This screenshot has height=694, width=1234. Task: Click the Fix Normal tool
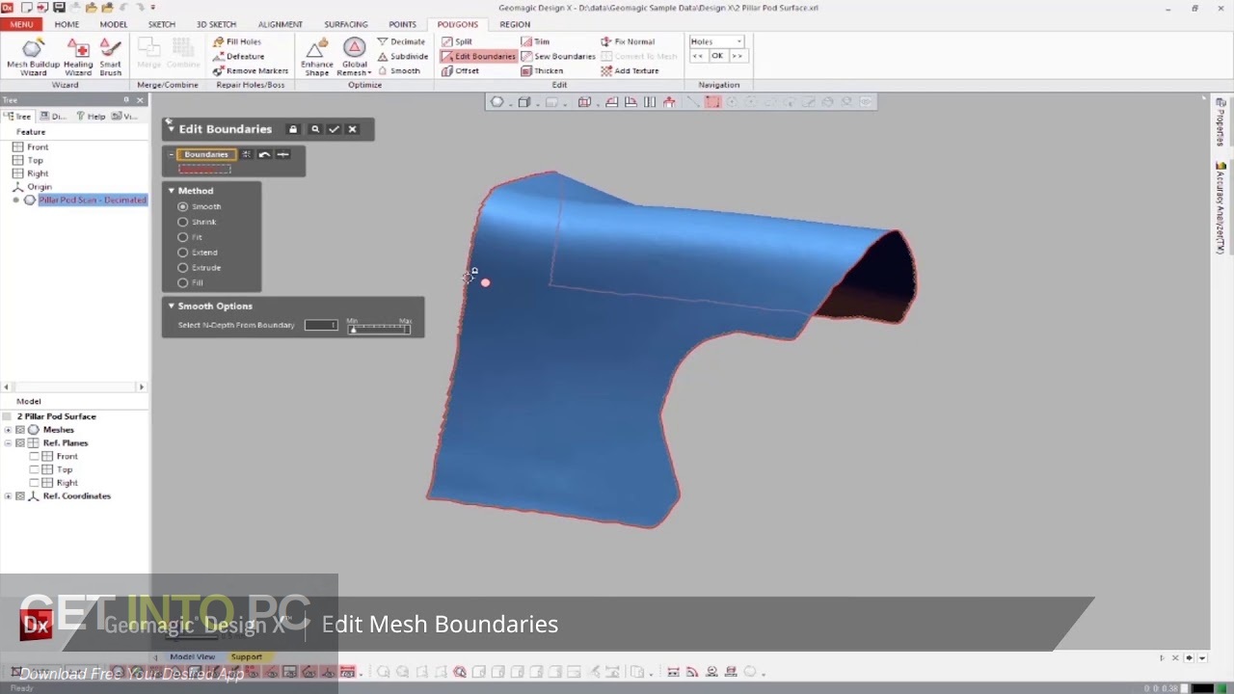(628, 41)
